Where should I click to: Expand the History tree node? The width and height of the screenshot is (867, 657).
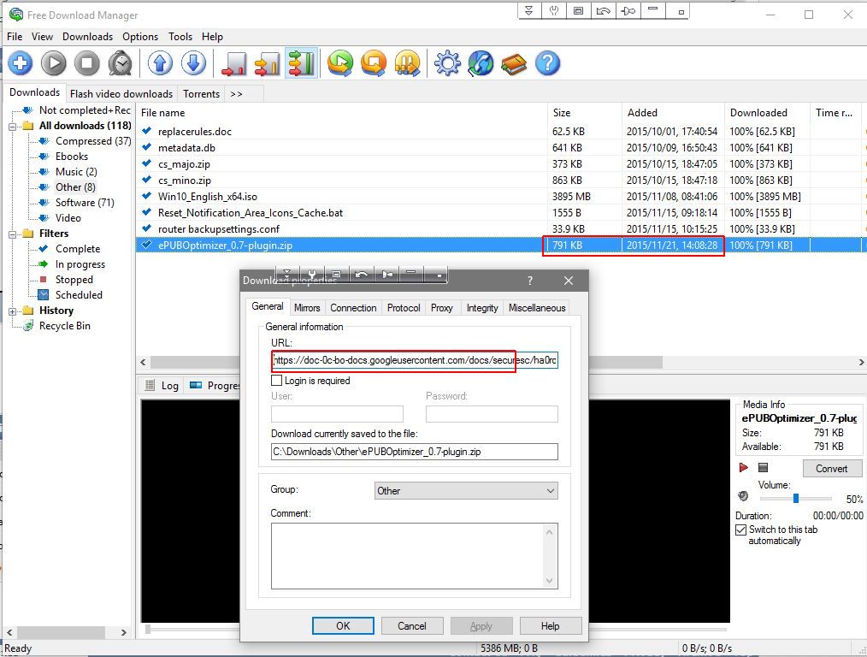[x=12, y=311]
